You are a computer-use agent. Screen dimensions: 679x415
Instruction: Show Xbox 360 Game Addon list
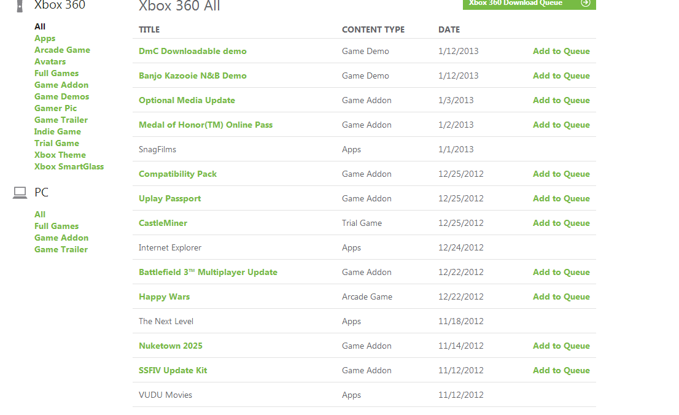(x=61, y=85)
